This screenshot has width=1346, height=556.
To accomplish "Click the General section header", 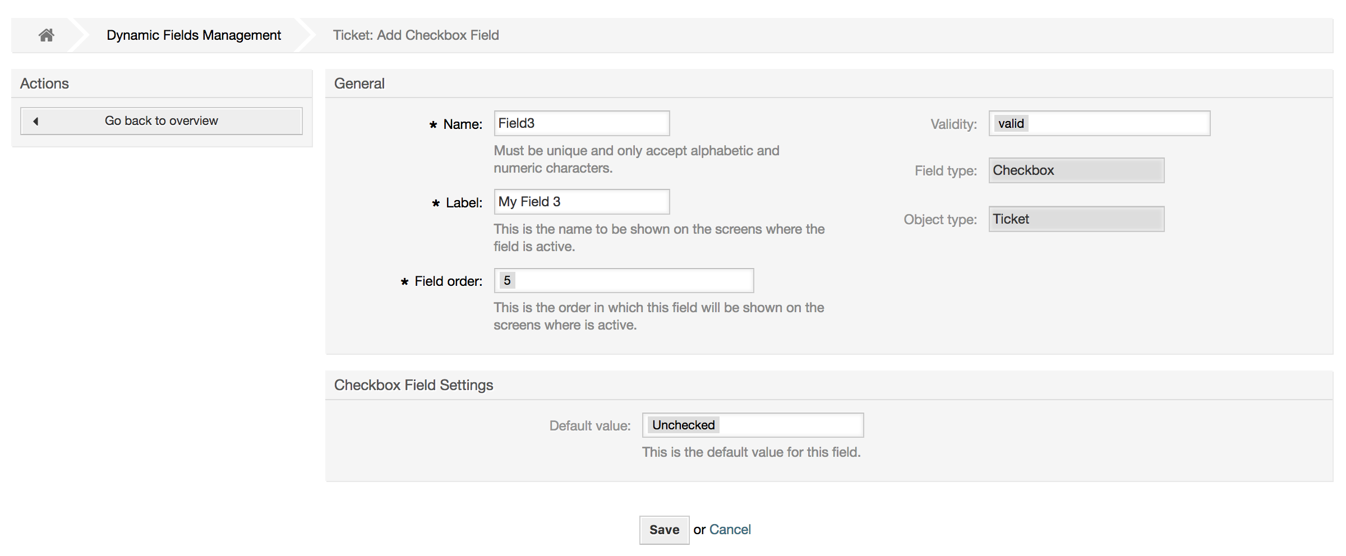I will [359, 83].
